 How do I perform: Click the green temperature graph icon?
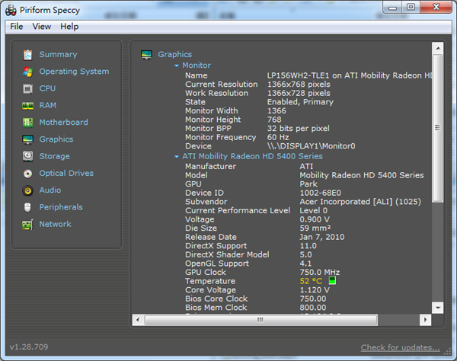tap(332, 281)
